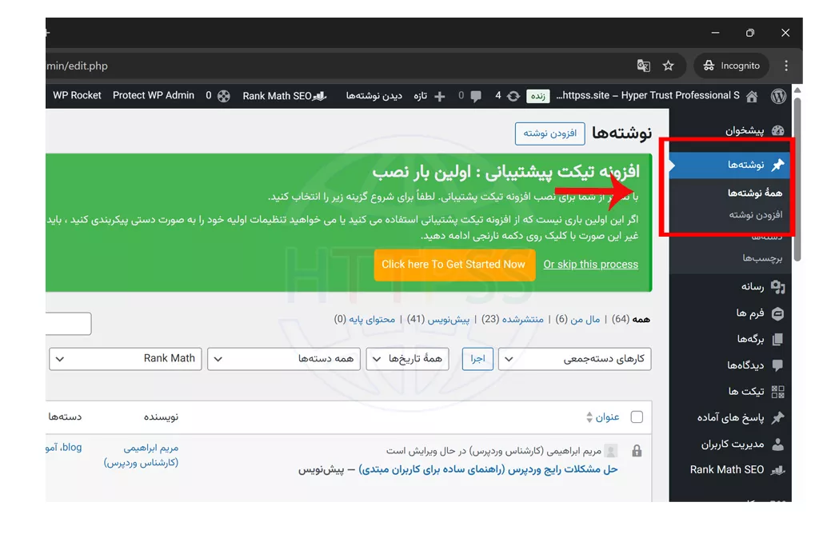819x546 pixels.
Task: Open the all dates filter dropdown
Action: 408,359
